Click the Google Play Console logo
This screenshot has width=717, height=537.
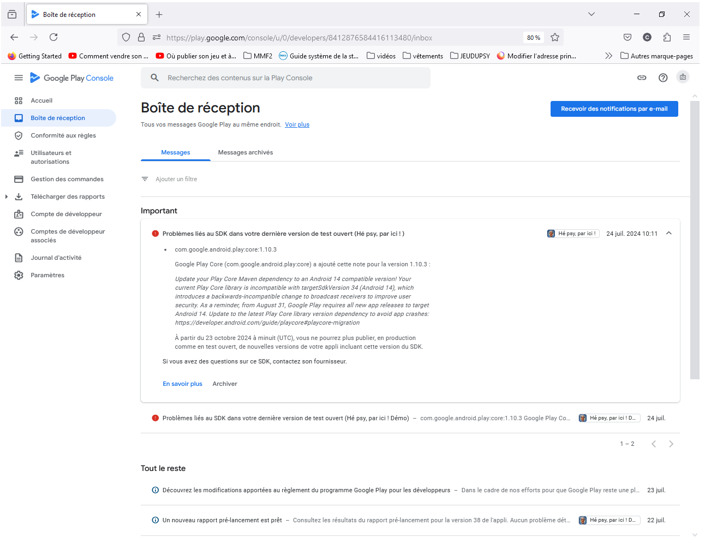[x=72, y=78]
